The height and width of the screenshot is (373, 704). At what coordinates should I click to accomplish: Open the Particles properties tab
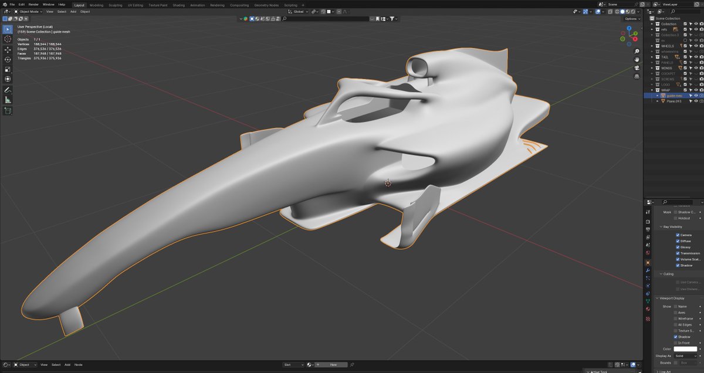point(648,278)
